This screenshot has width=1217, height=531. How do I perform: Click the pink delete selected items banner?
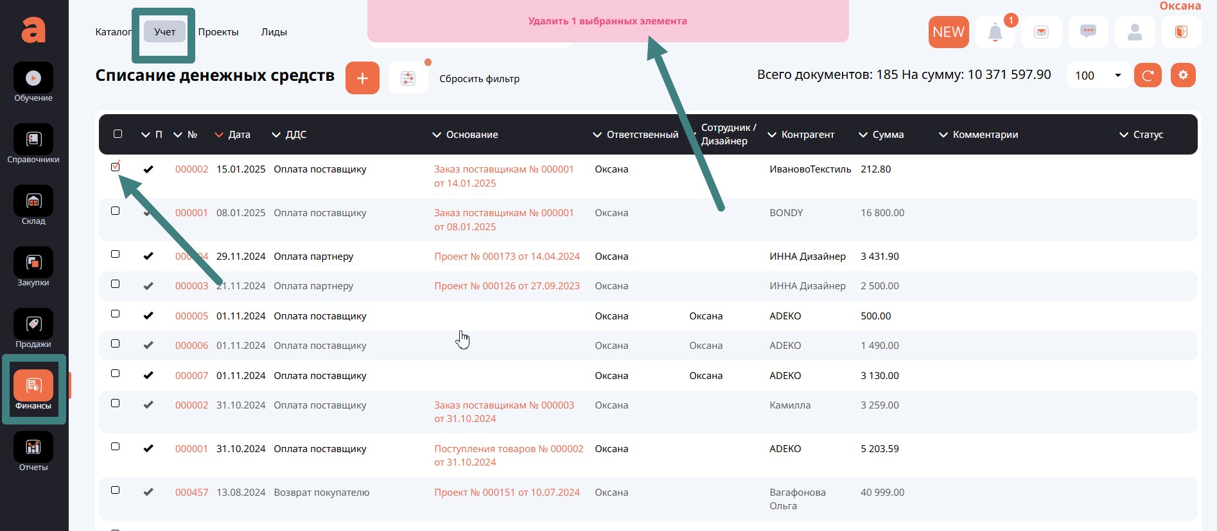click(x=608, y=21)
